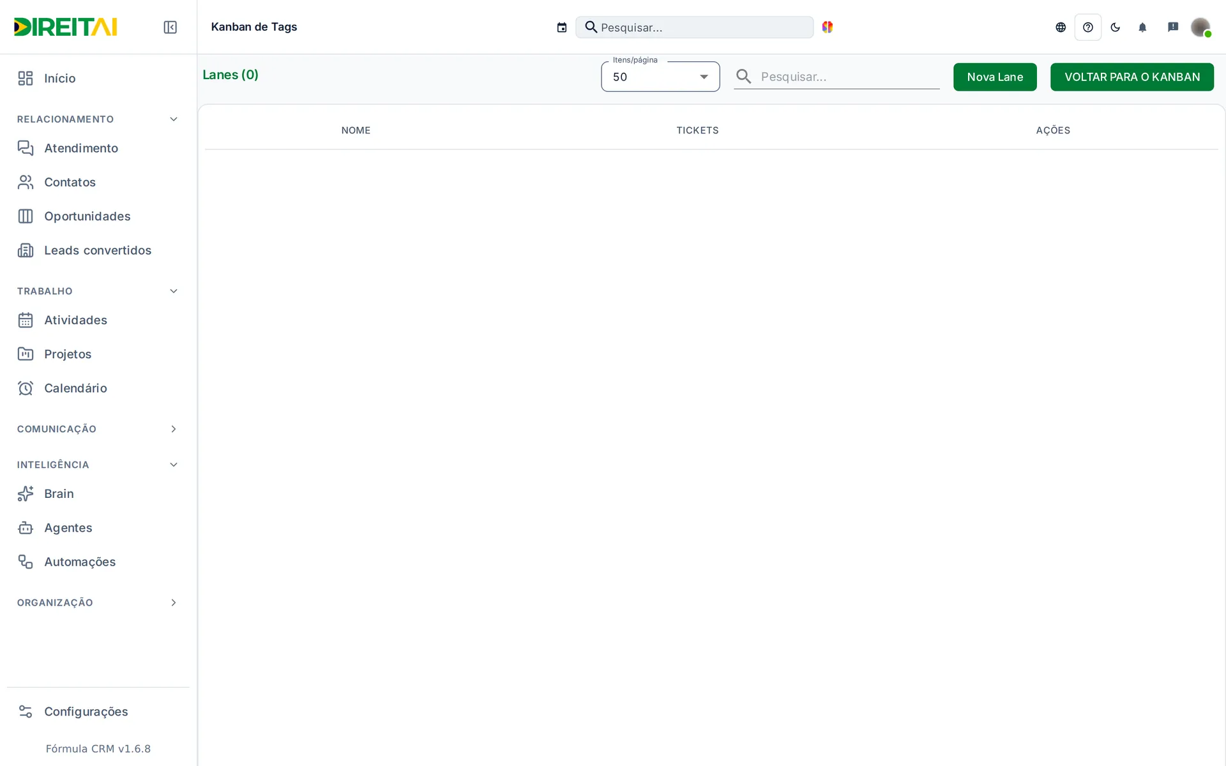Open Configurações at sidebar bottom

point(98,711)
